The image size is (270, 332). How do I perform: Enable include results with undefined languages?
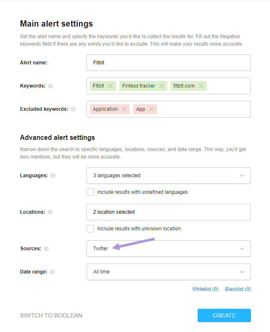coord(90,192)
